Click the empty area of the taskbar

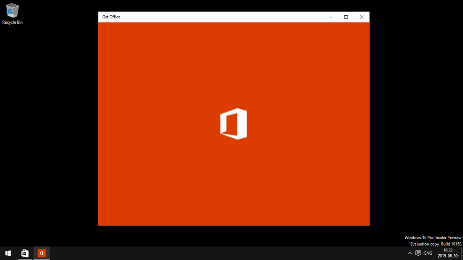click(215, 253)
